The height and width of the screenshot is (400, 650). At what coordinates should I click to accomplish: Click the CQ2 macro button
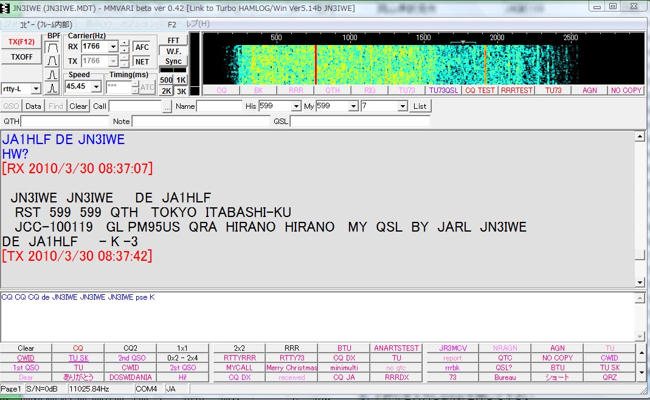tap(130, 348)
